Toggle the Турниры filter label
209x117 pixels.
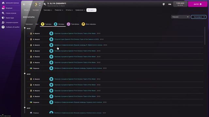[48, 24]
